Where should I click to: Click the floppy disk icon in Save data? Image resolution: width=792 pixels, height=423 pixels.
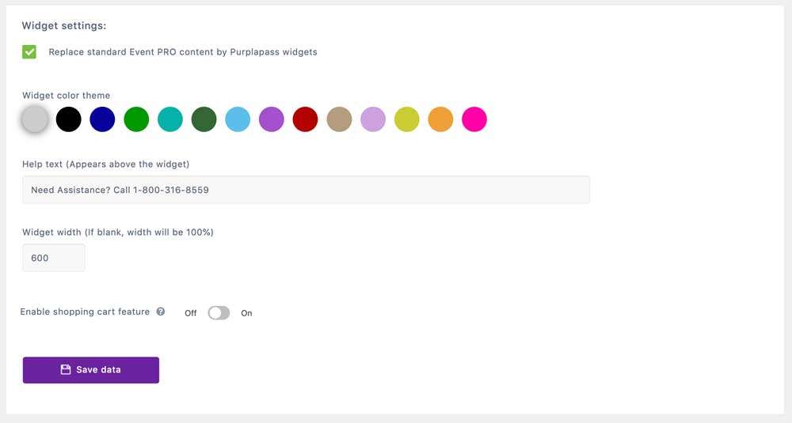66,369
